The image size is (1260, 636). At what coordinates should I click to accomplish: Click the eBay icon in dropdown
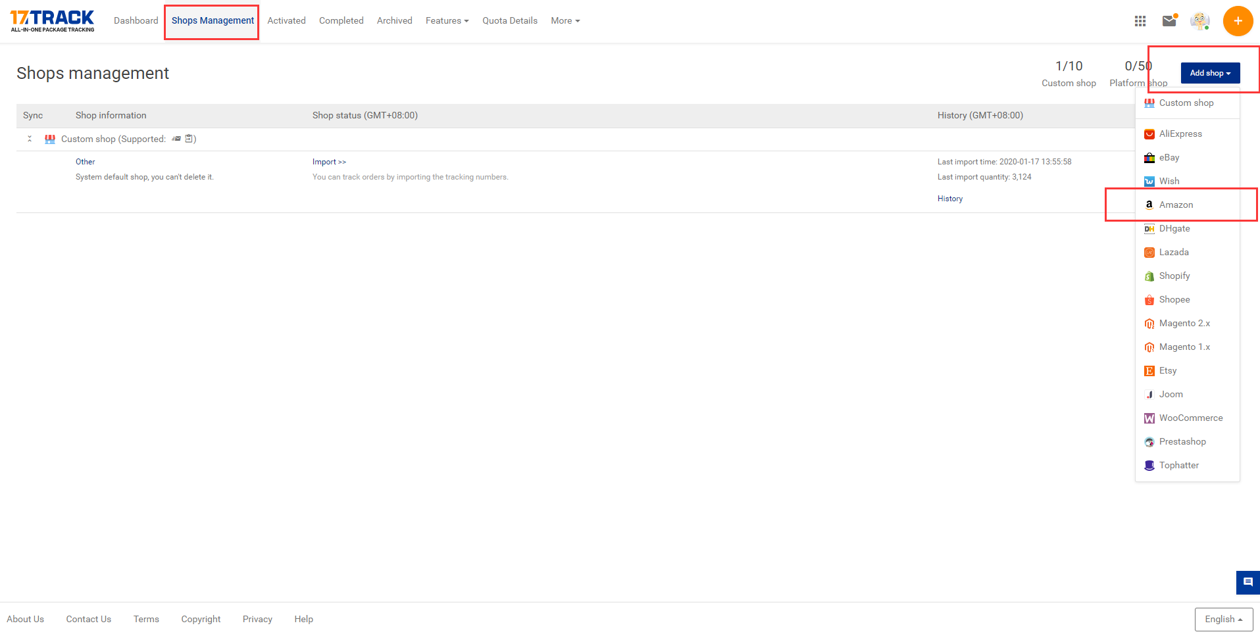1149,158
